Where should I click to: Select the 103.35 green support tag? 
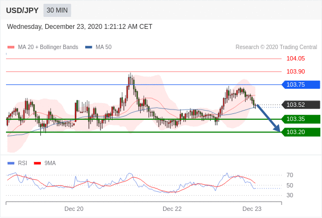point(301,119)
